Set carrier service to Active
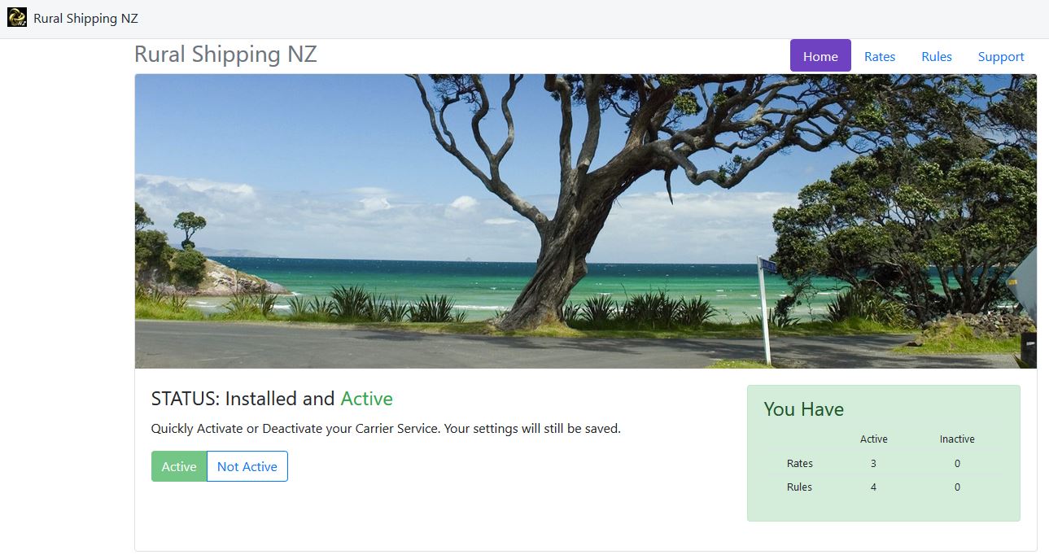 (x=179, y=466)
